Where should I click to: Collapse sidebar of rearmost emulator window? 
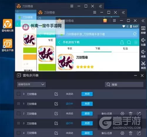[101, 6]
